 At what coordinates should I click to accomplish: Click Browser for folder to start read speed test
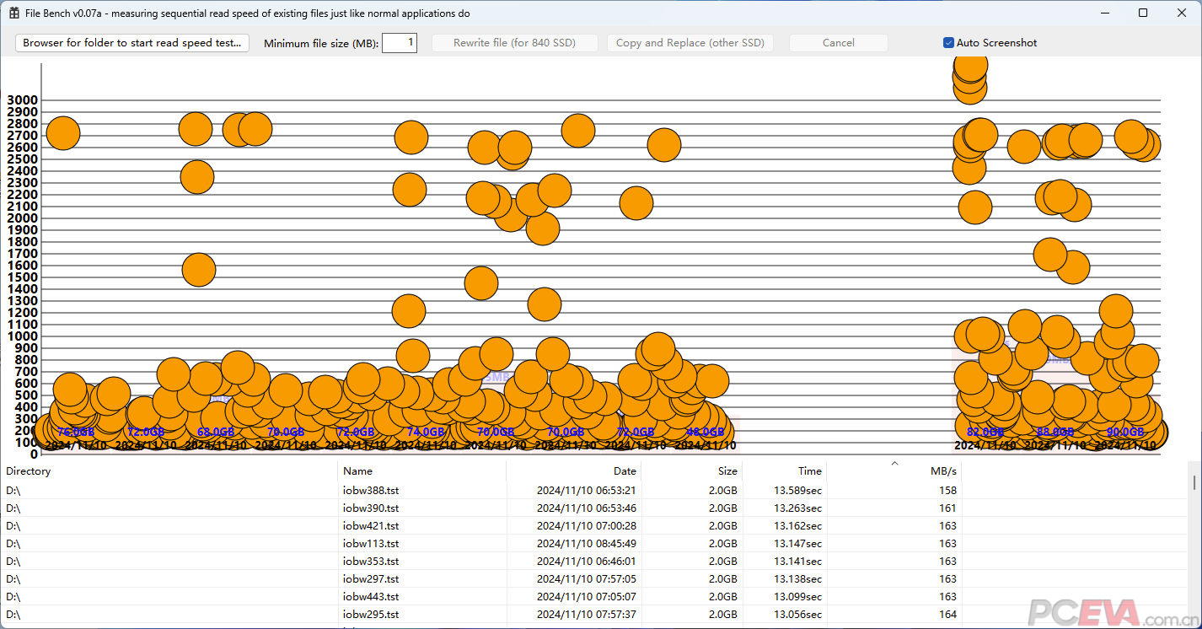click(132, 43)
